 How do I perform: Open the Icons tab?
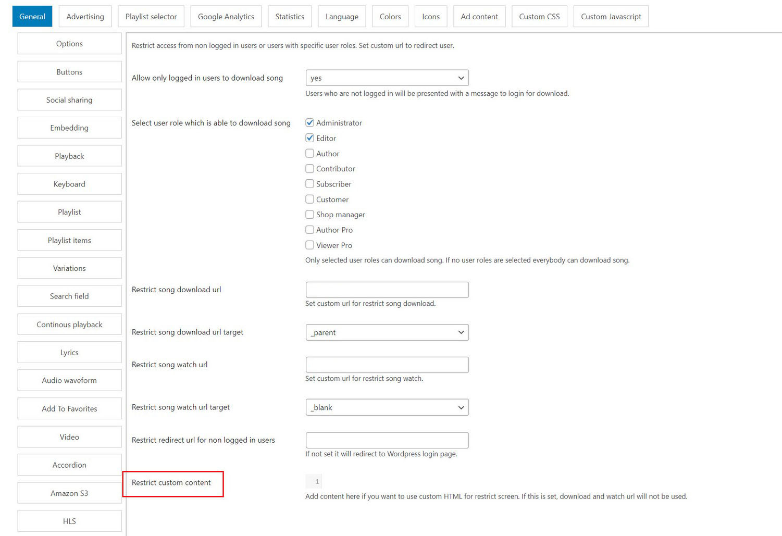pos(431,17)
